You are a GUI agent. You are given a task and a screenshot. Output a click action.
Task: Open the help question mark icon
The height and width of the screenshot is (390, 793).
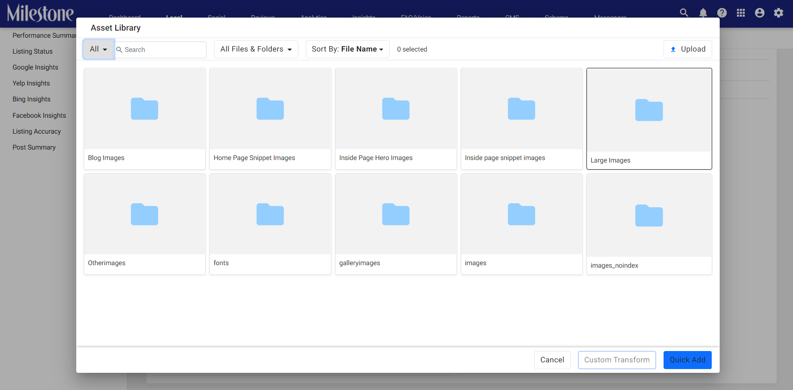coord(722,13)
